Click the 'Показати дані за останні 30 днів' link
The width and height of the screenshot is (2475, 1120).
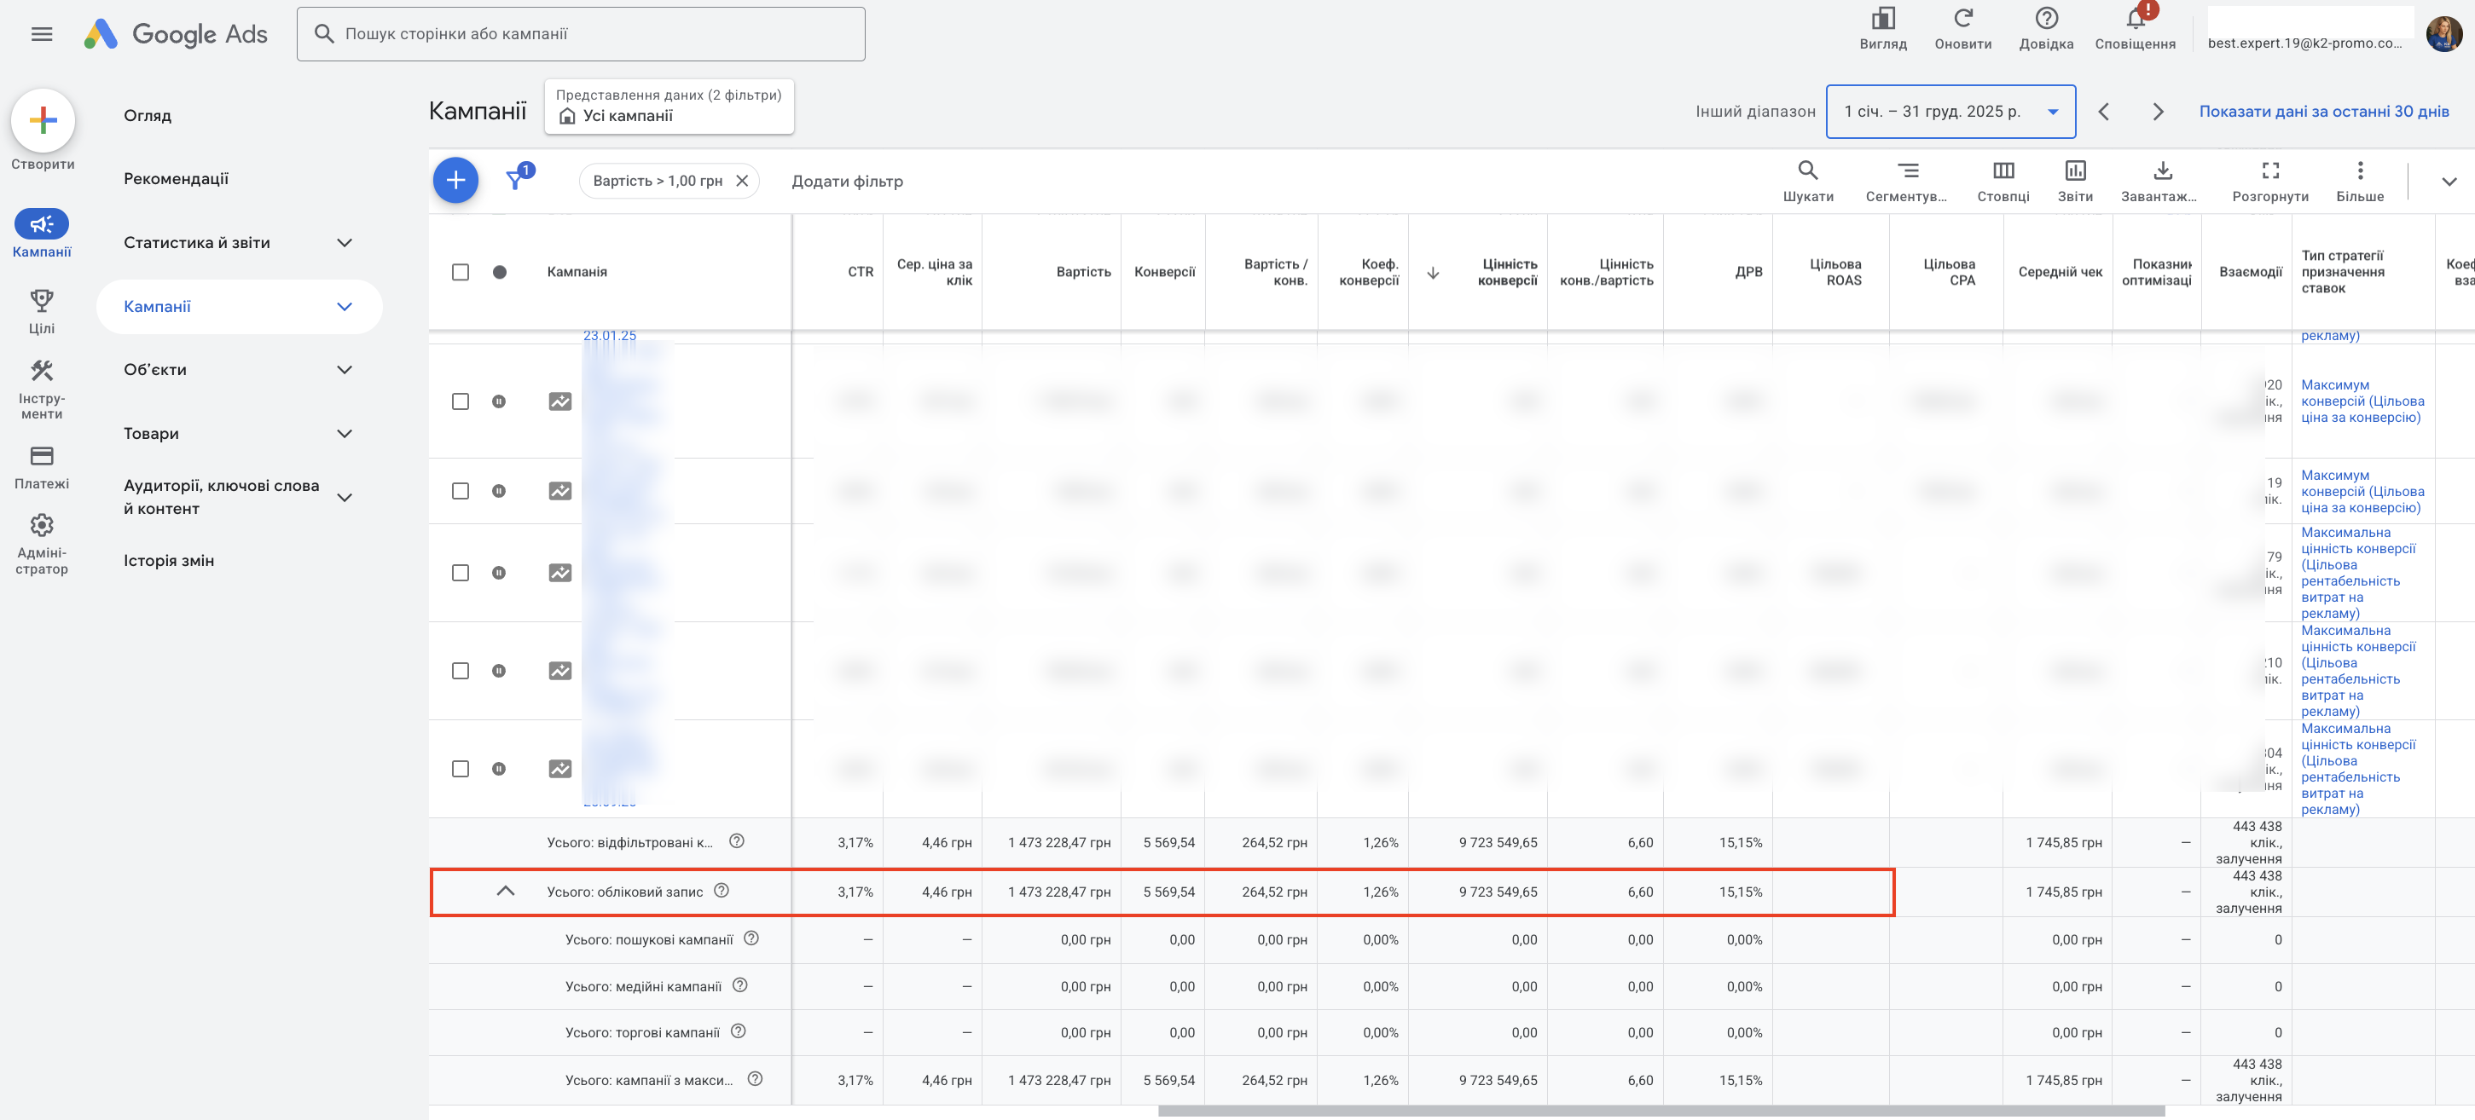[2323, 112]
